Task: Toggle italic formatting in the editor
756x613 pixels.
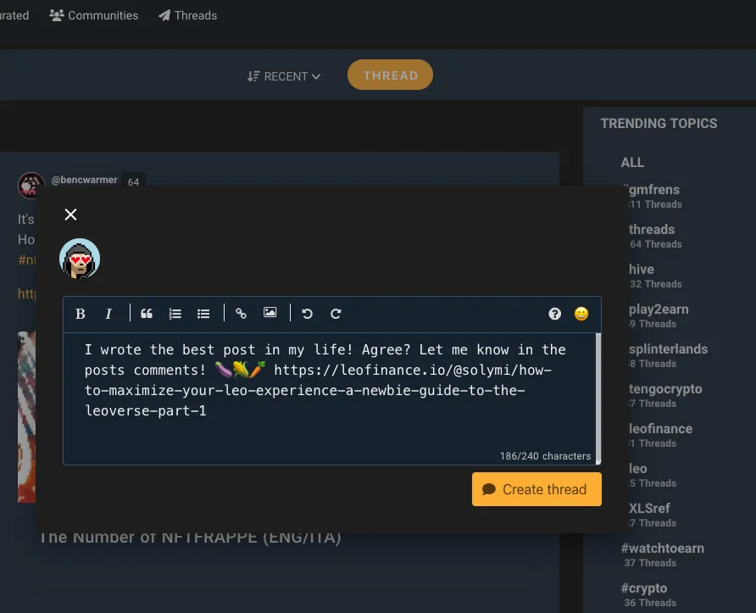Action: (108, 314)
